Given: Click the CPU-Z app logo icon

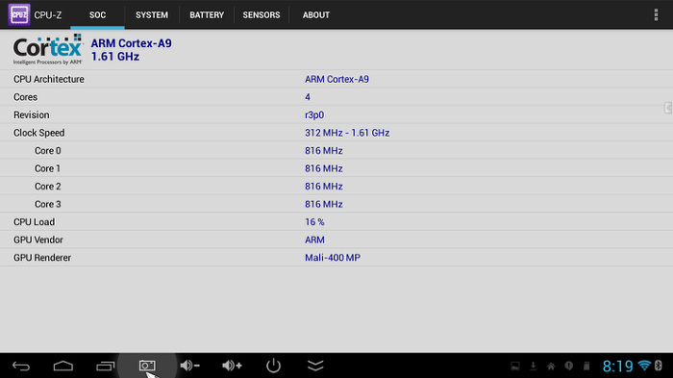Looking at the screenshot, I should [x=19, y=14].
